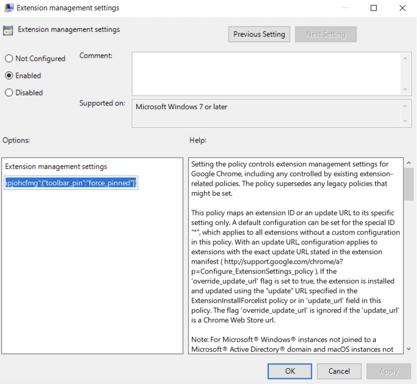Image resolution: width=417 pixels, height=384 pixels.
Task: Select the Enabled radio button
Action: (x=9, y=76)
